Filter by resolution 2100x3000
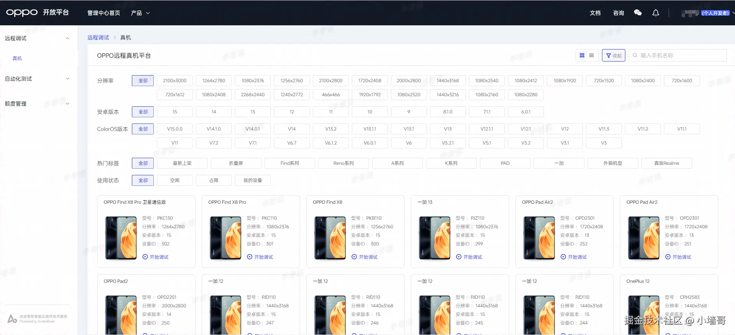 pos(175,81)
